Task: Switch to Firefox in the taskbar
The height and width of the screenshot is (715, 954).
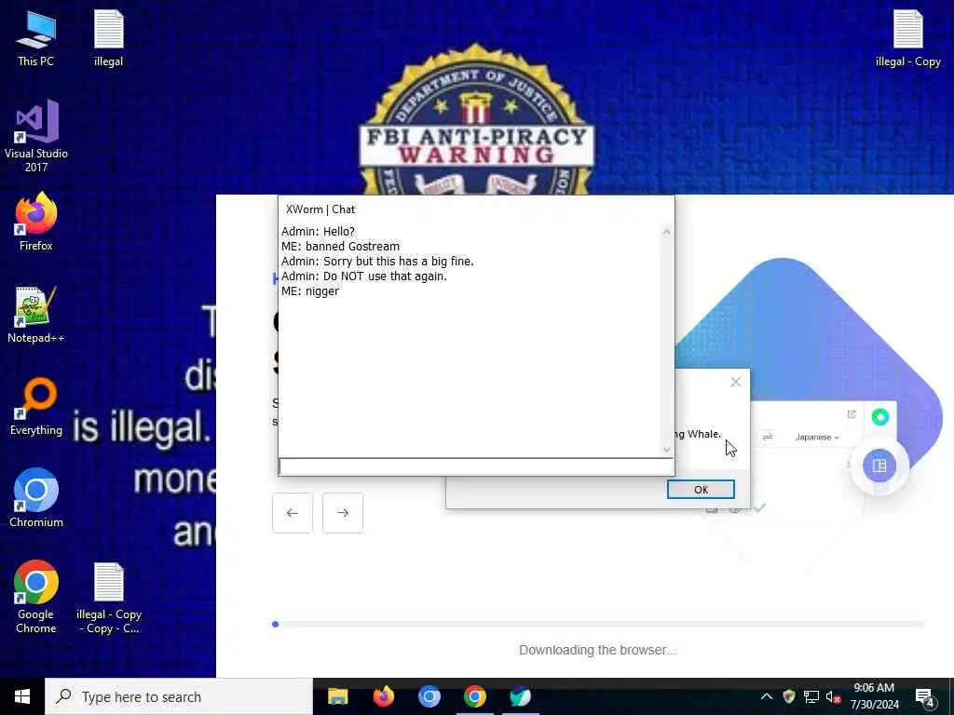Action: tap(383, 696)
